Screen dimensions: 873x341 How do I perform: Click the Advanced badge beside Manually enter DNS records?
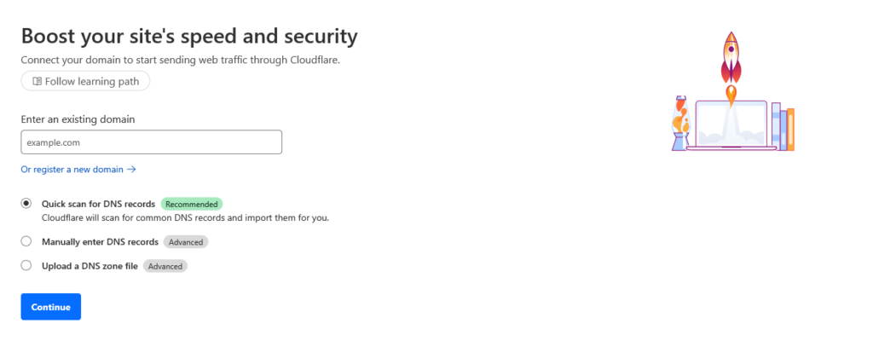(x=186, y=242)
